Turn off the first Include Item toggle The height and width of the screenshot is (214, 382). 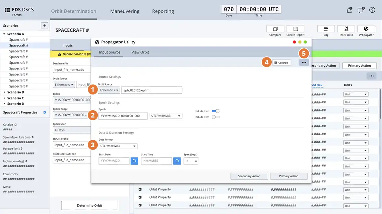[x=215, y=111]
